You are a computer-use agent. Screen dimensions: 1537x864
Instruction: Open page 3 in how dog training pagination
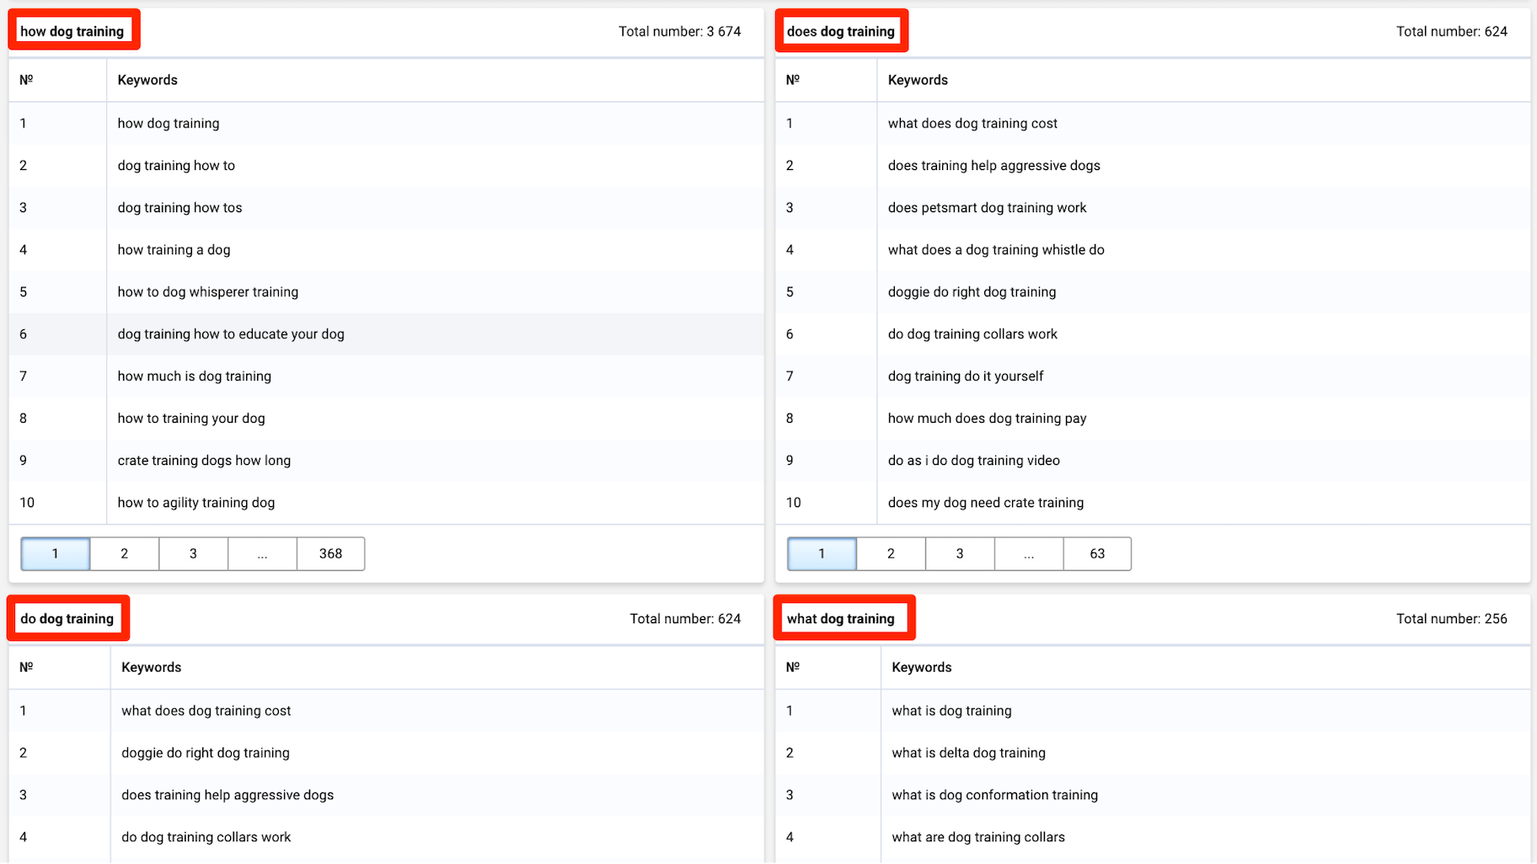pos(193,553)
